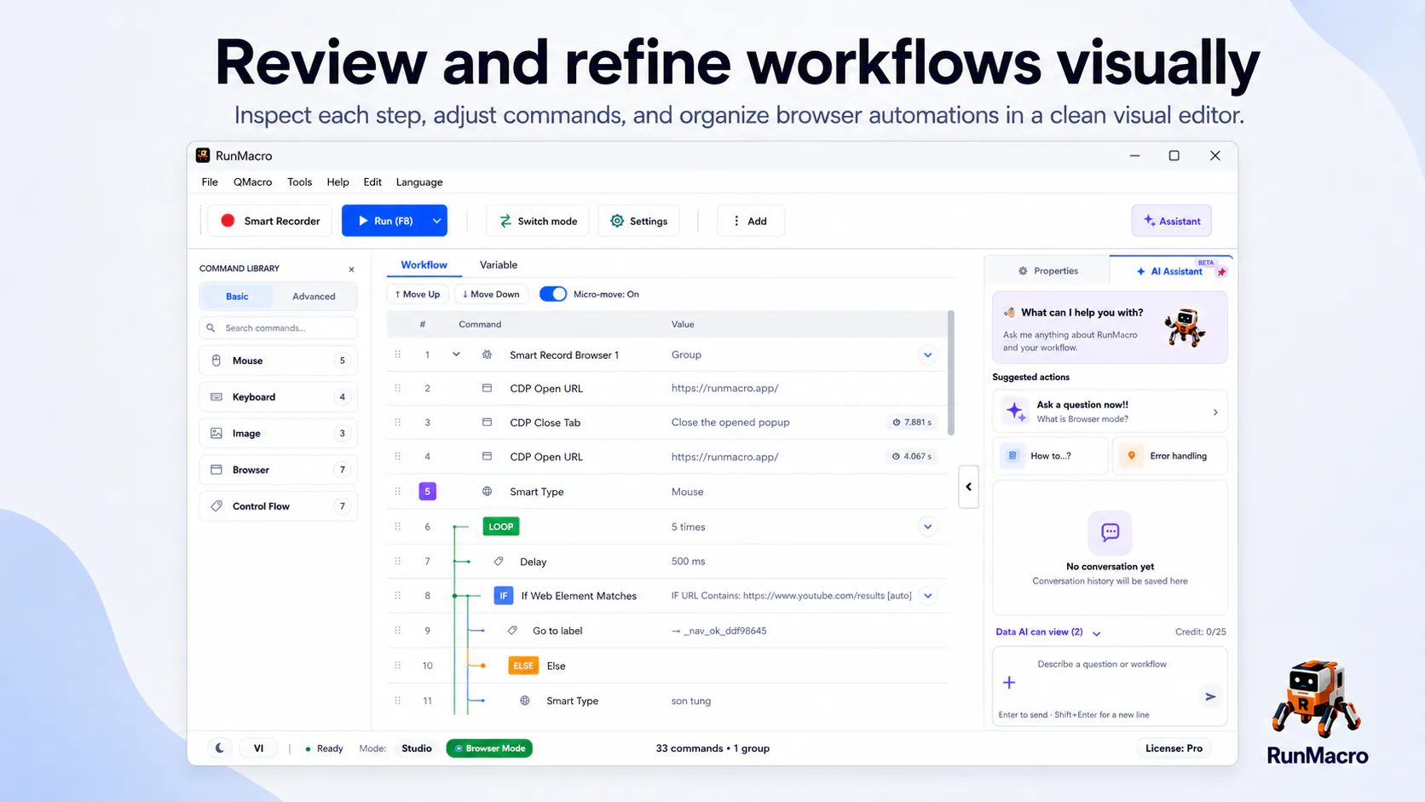The image size is (1425, 802).
Task: Click the Keyboard category icon
Action: point(216,397)
